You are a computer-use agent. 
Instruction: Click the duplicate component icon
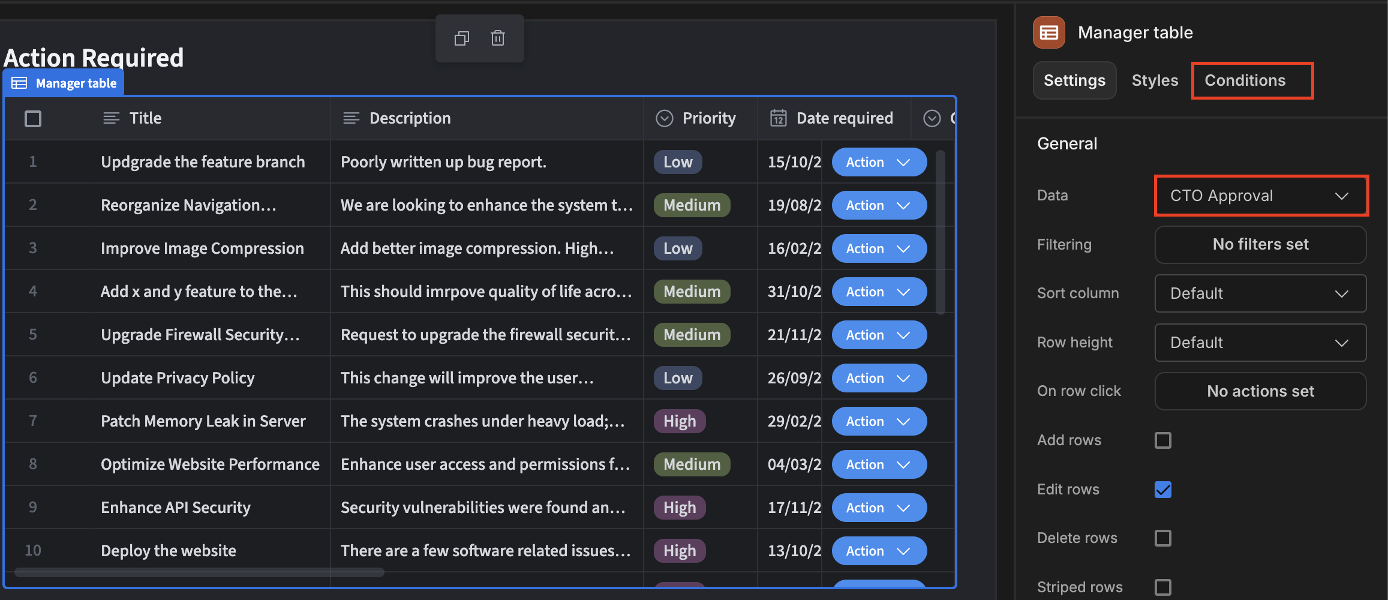[461, 38]
